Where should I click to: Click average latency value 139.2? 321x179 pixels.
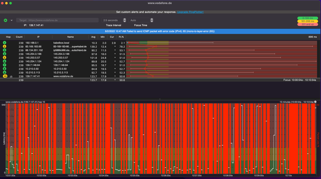(x=94, y=47)
